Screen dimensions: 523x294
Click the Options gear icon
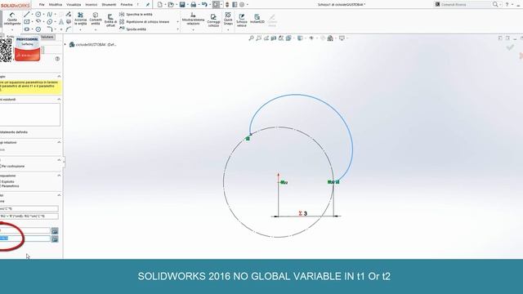[242, 5]
